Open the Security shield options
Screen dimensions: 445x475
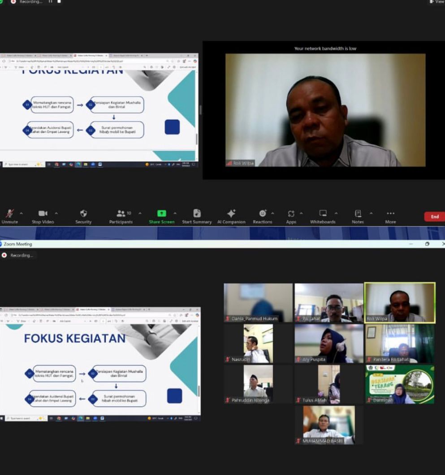coord(83,216)
